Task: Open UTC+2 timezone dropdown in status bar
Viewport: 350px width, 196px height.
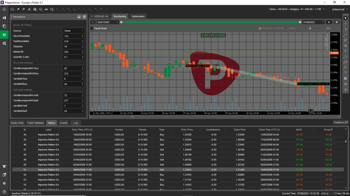Action: [326, 194]
